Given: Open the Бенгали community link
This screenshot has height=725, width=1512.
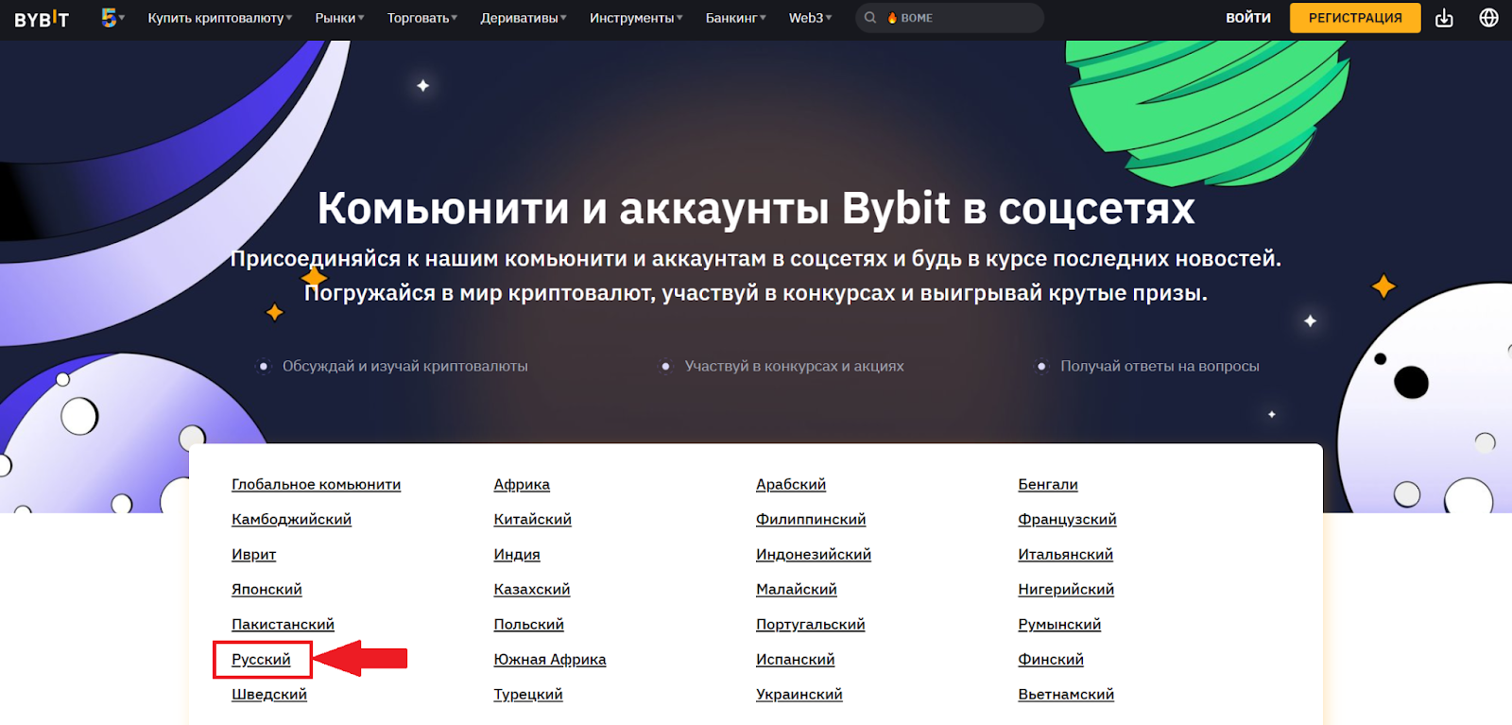Looking at the screenshot, I should tap(1048, 484).
